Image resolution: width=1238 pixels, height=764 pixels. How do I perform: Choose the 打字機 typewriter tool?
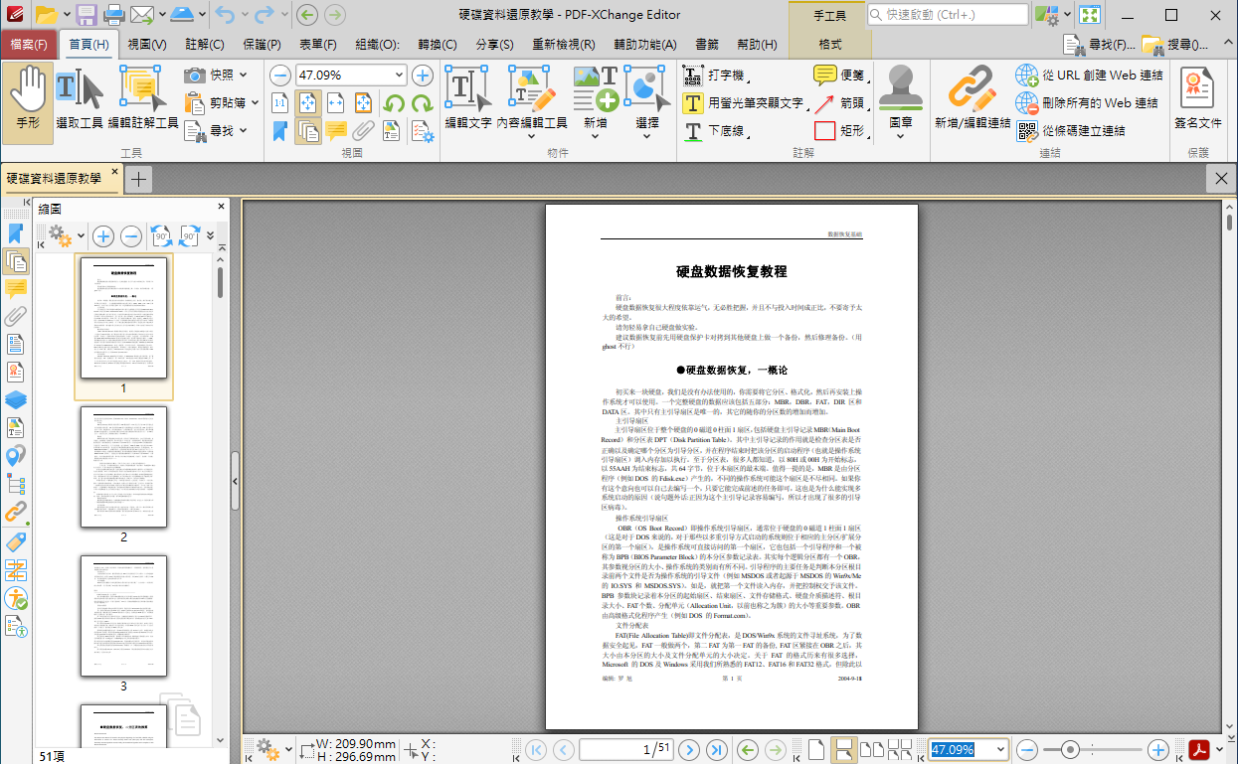click(x=714, y=76)
